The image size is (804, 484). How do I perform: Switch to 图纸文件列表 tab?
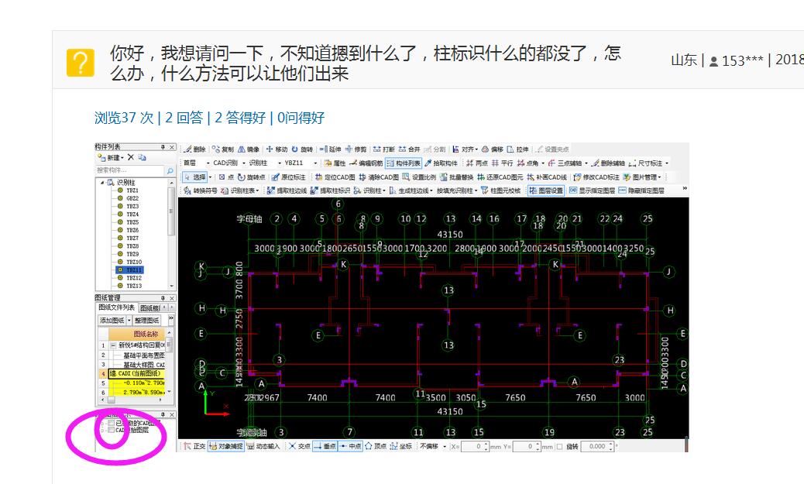(x=116, y=307)
